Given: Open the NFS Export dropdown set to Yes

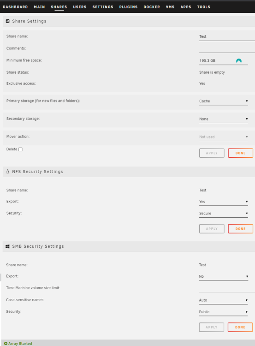Looking at the screenshot, I should (224, 202).
